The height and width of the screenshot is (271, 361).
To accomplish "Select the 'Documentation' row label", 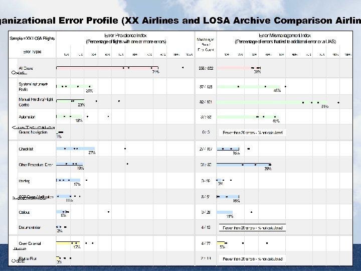I will point(30,227).
